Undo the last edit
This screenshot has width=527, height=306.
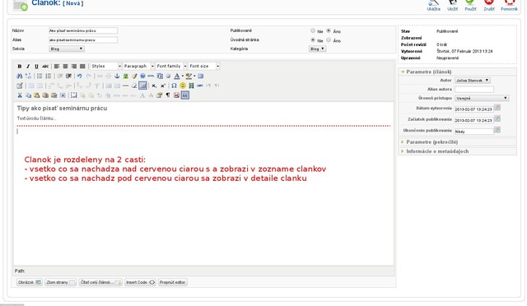click(79, 76)
